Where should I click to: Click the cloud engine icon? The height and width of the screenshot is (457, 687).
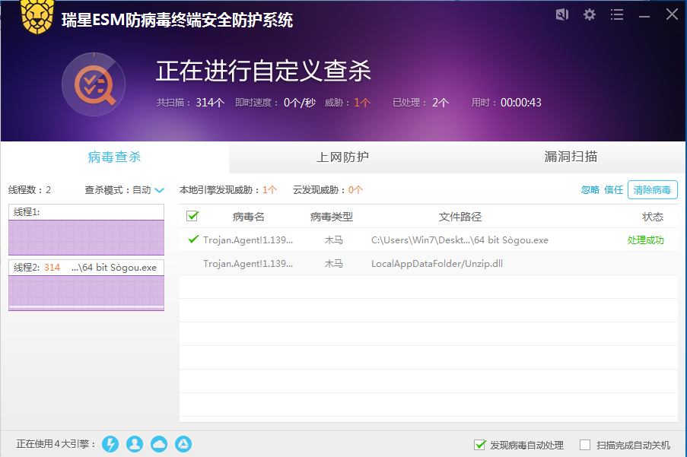(159, 444)
